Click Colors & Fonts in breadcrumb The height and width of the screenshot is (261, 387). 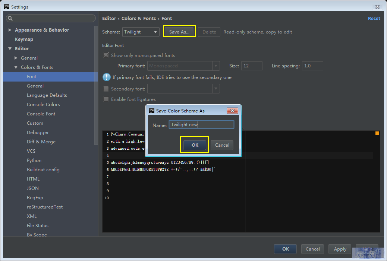click(x=139, y=19)
